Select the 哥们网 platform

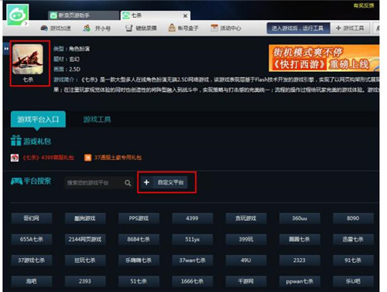coord(32,219)
